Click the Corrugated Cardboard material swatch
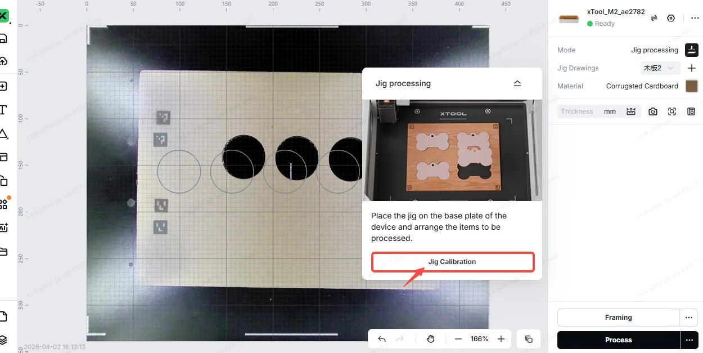The width and height of the screenshot is (703, 353). click(x=692, y=86)
